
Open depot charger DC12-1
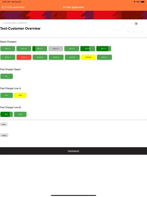tap(104, 57)
